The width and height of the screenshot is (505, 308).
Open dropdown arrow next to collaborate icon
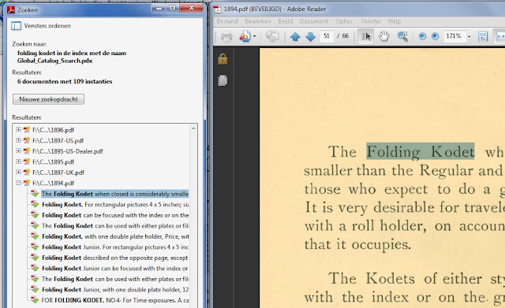254,36
